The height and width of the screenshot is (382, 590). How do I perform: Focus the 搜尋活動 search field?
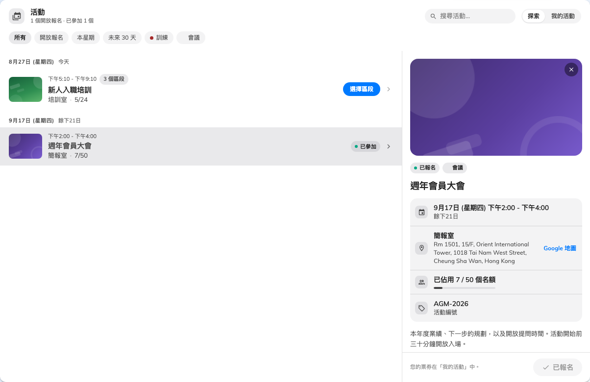[x=470, y=16]
